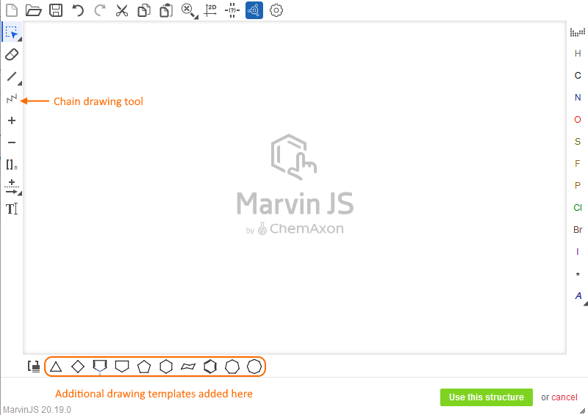Image resolution: width=588 pixels, height=415 pixels.
Task: Select Phosphorus atom P
Action: click(x=578, y=186)
